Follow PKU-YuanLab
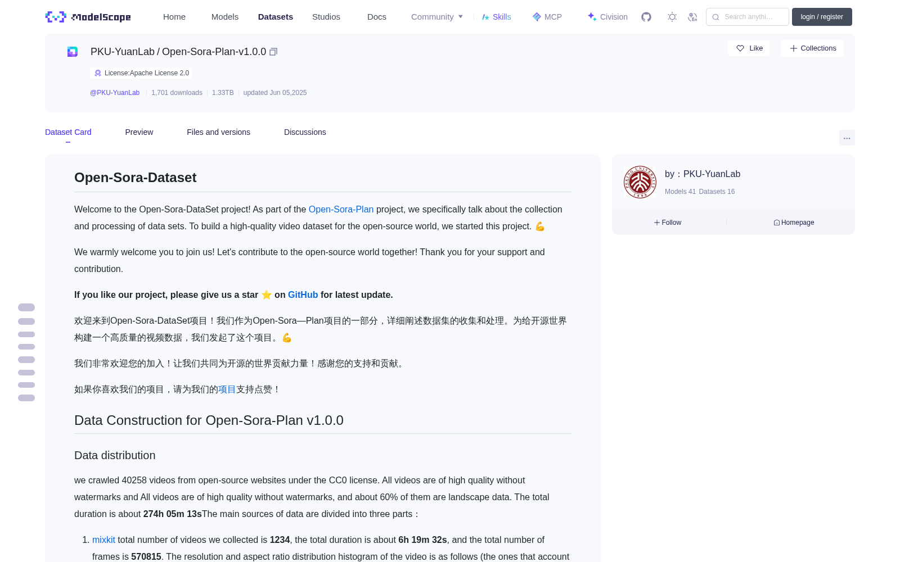This screenshot has height=562, width=900. pos(668,223)
